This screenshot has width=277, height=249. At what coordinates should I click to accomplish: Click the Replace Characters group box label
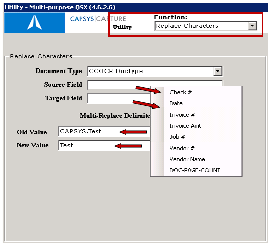(41, 56)
